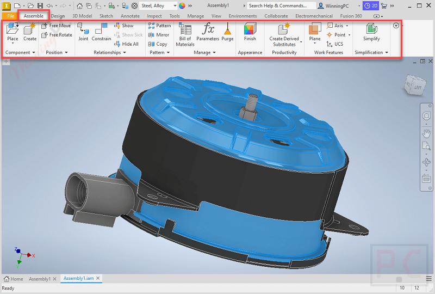Activate the Free Move tool
435x294 pixels.
pyautogui.click(x=56, y=26)
